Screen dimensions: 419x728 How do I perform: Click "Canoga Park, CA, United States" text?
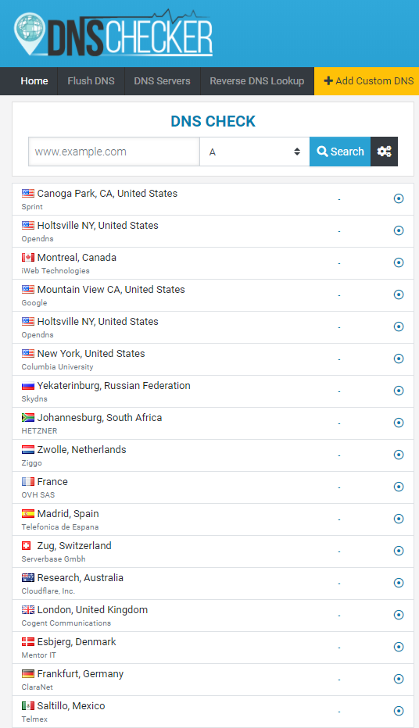[x=107, y=194]
